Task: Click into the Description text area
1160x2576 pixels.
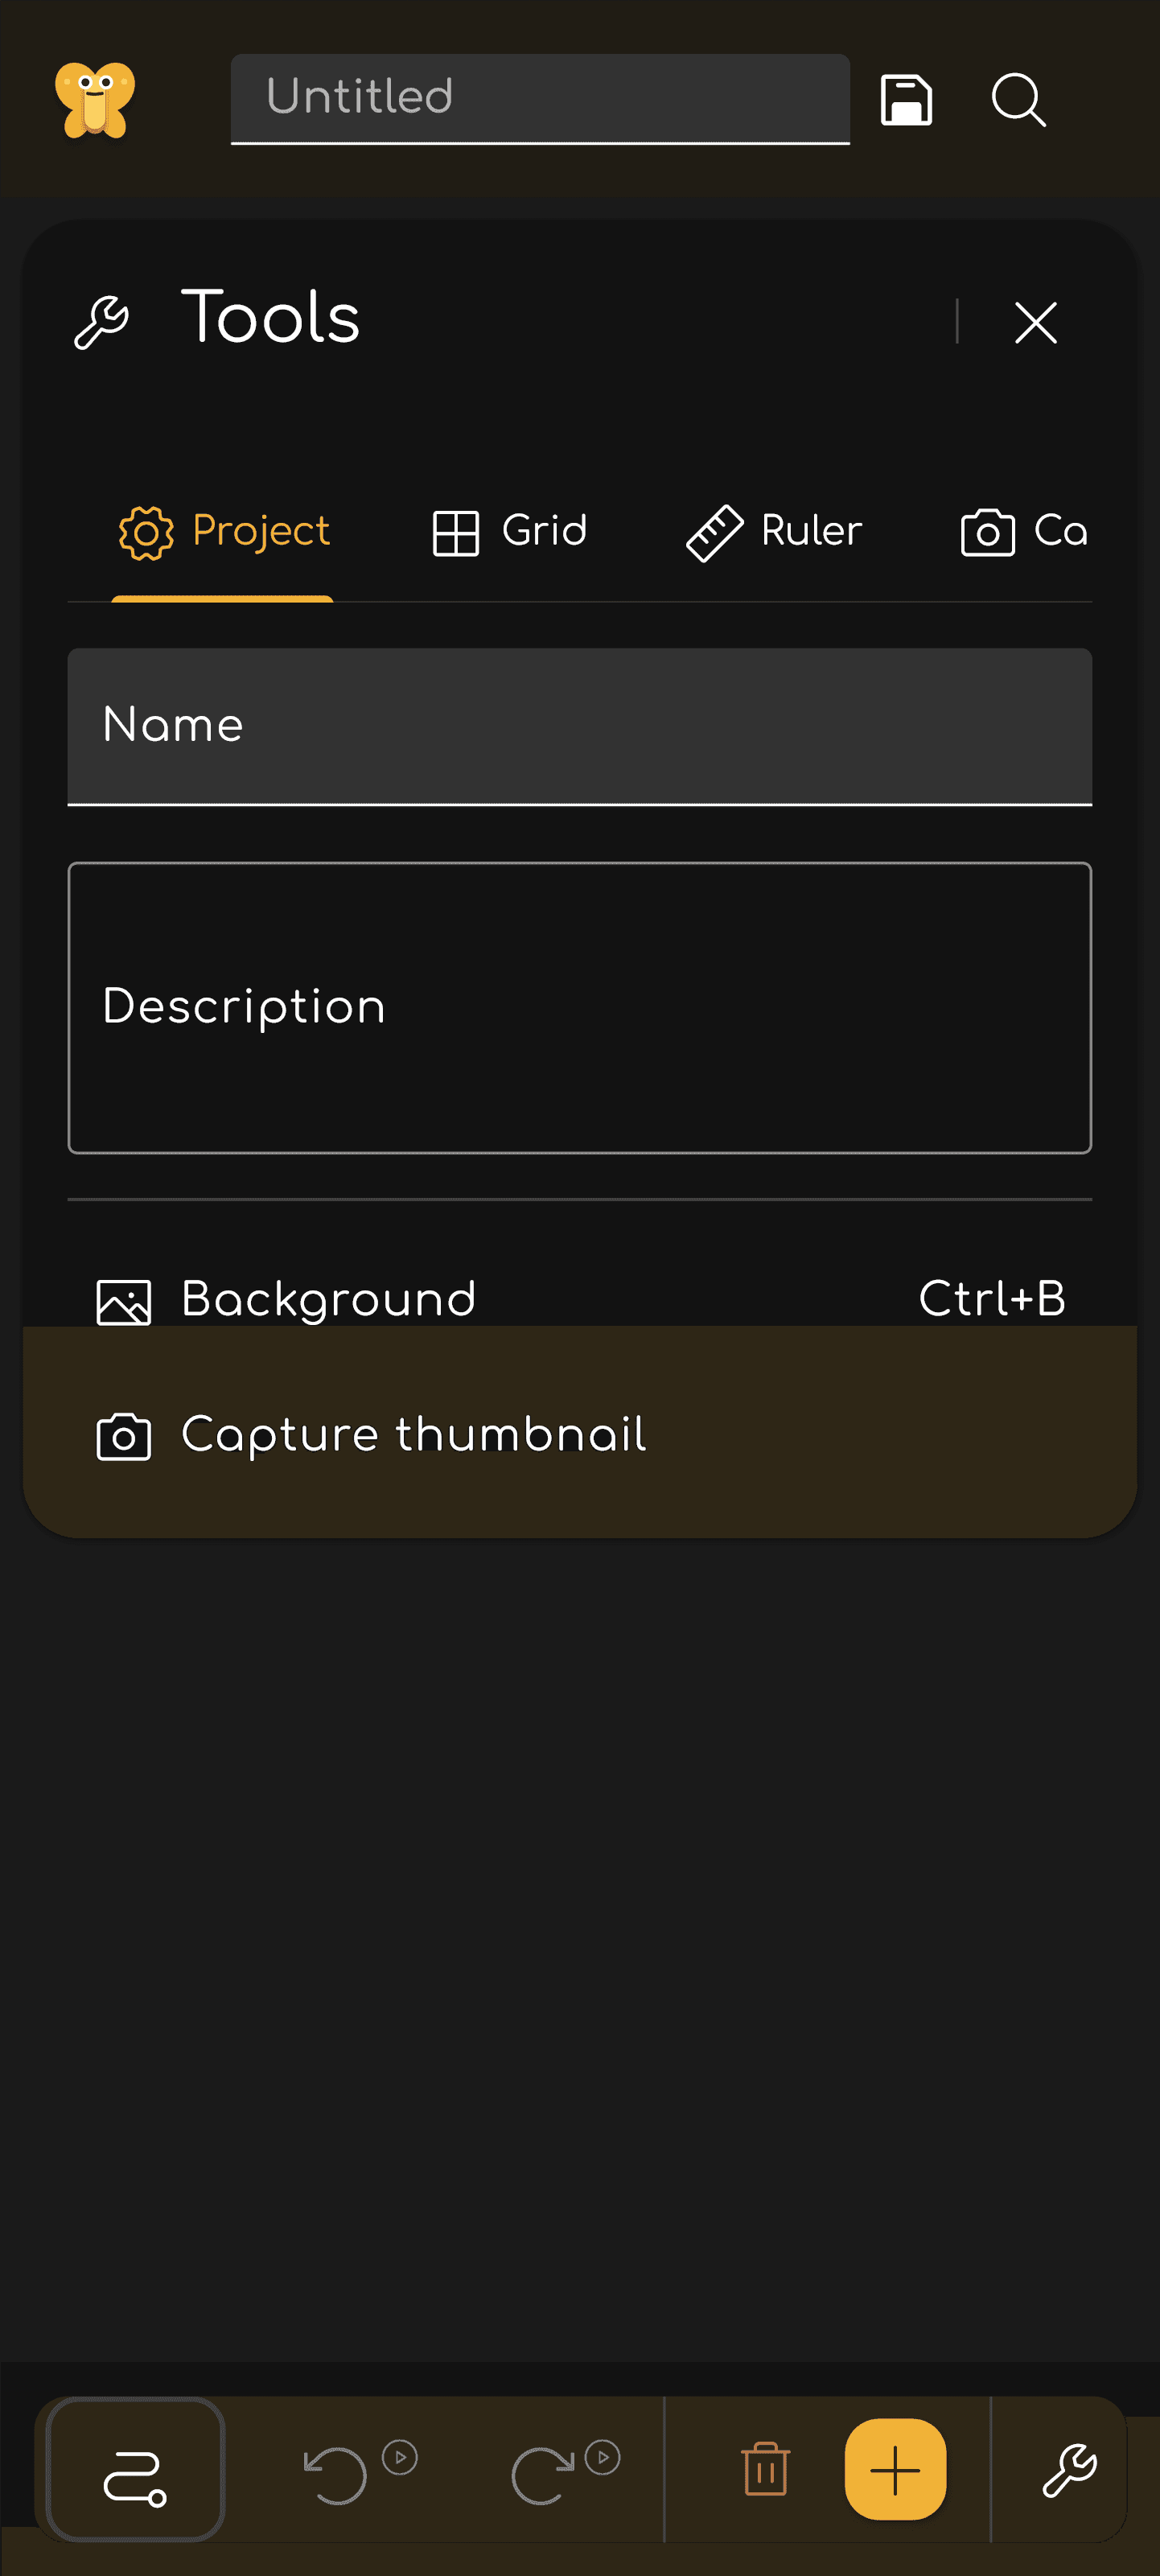Action: (x=579, y=1007)
